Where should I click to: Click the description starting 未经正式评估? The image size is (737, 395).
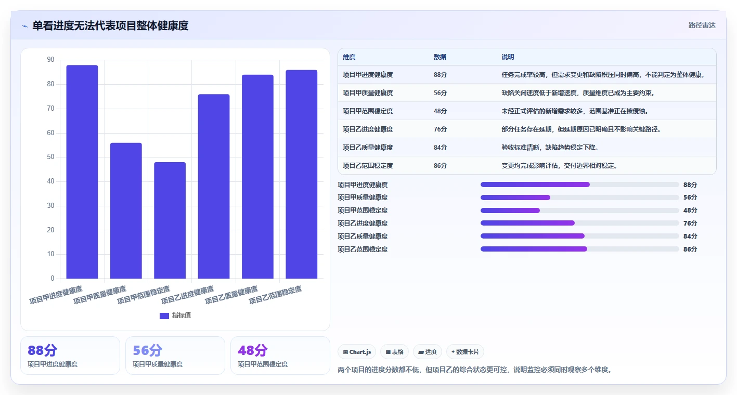click(575, 111)
